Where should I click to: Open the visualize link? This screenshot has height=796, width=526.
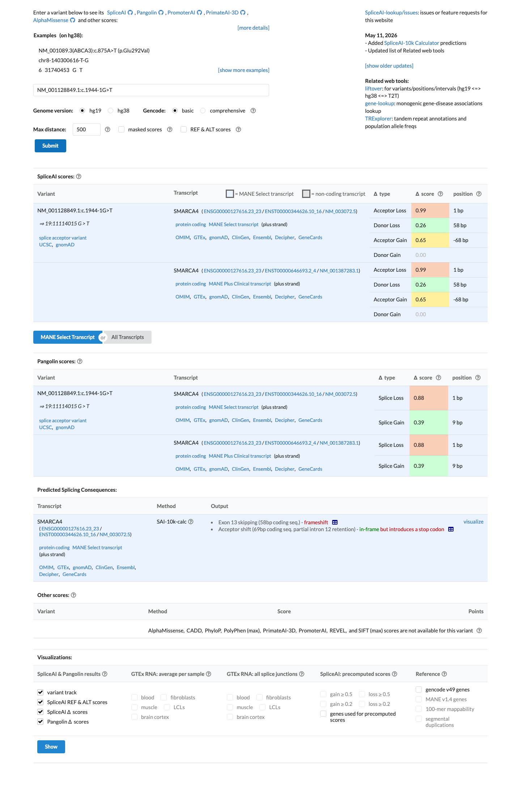click(x=473, y=522)
